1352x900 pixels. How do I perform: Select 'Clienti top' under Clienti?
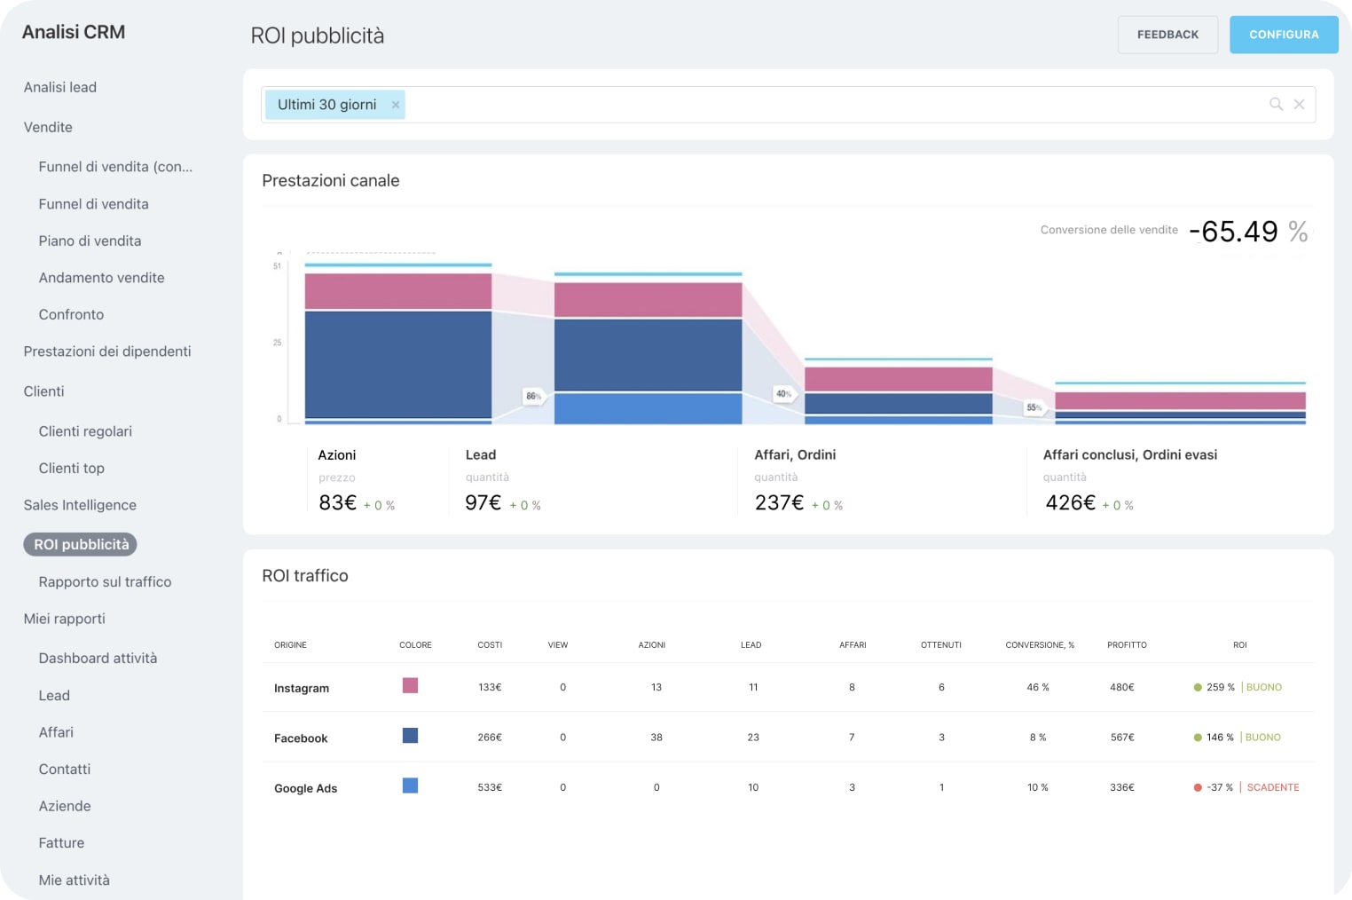pos(71,468)
